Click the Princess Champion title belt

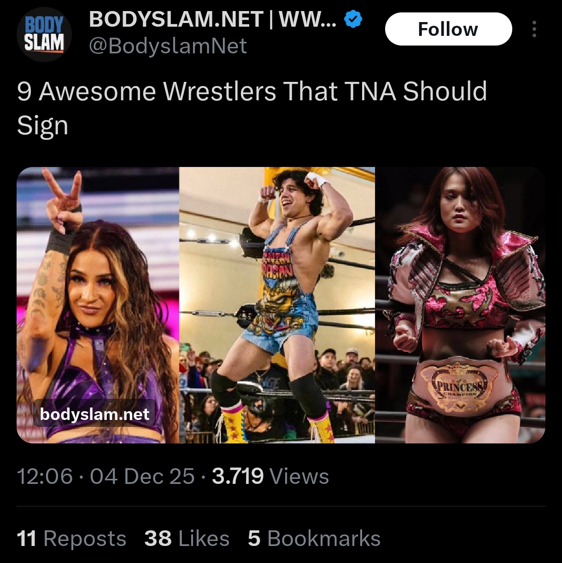pos(458,385)
